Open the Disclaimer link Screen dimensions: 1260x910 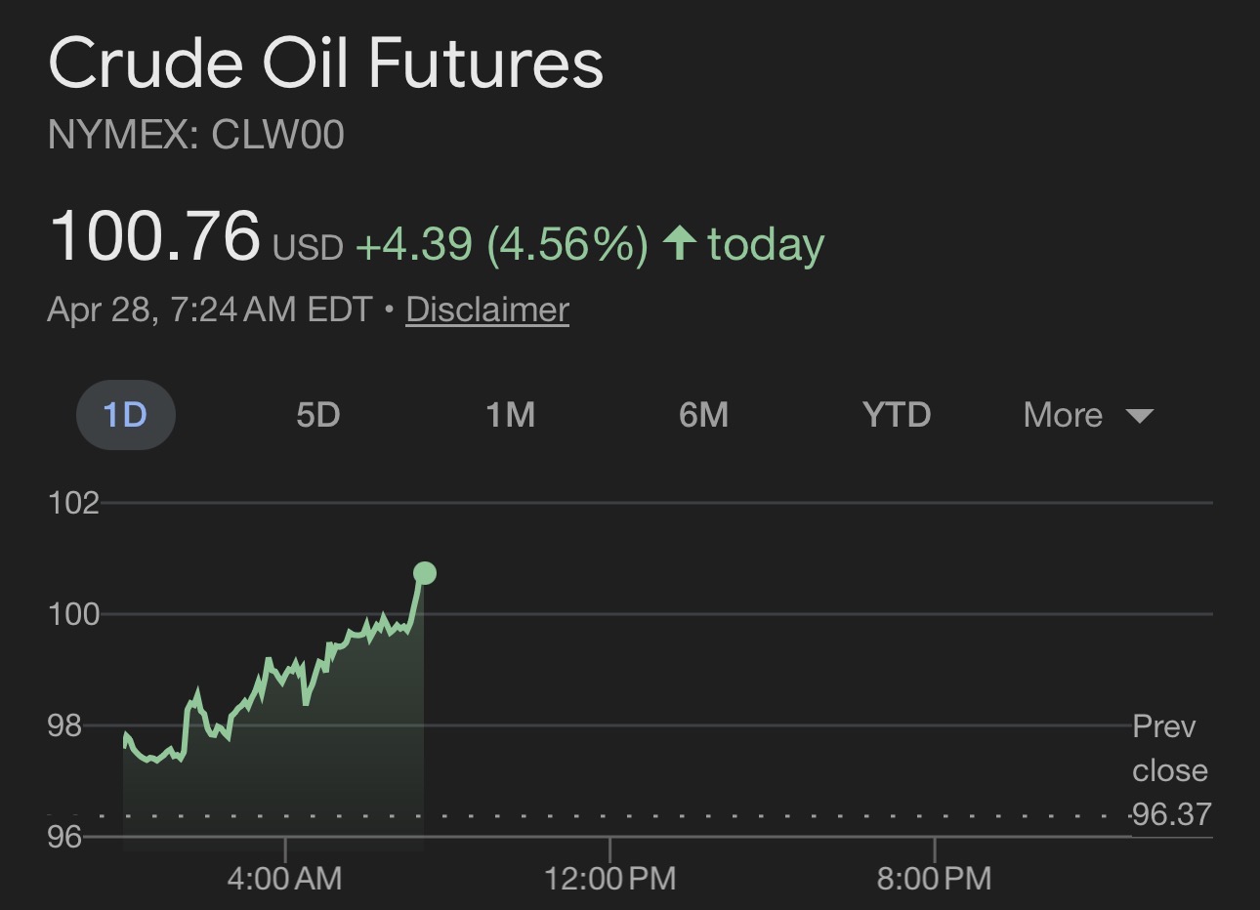pos(487,310)
